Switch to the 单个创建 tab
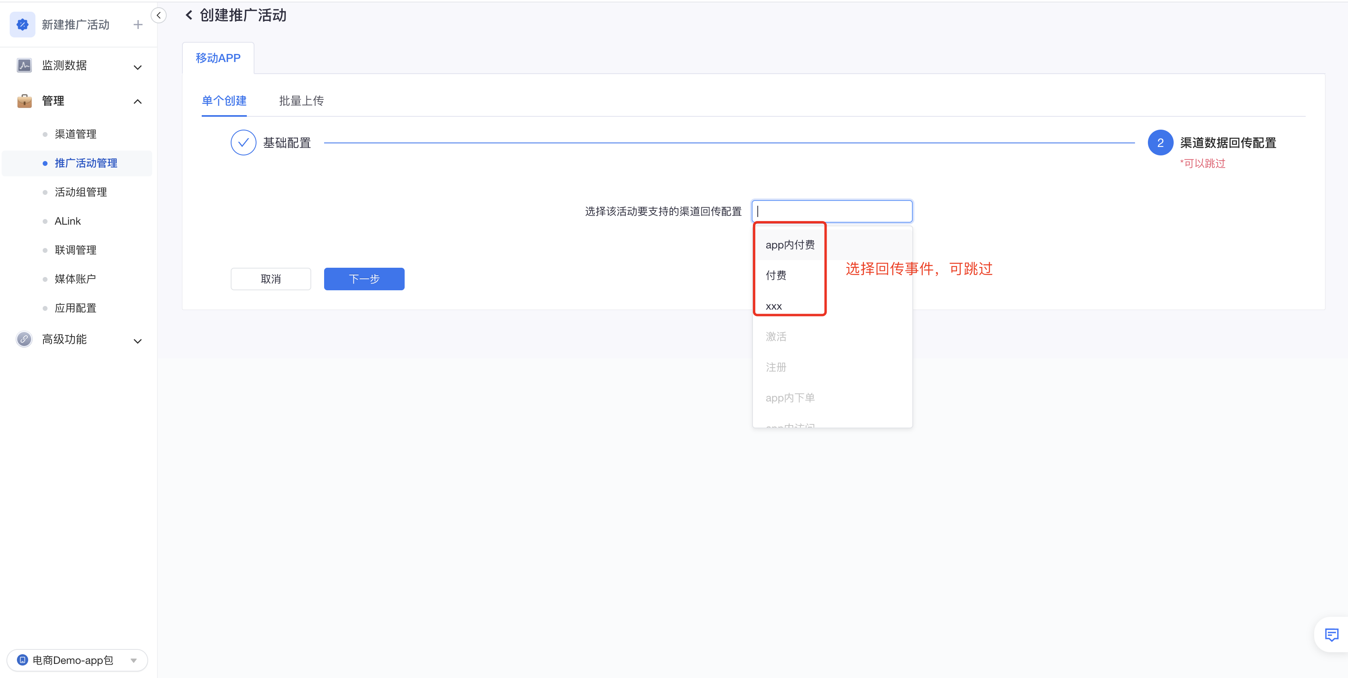Viewport: 1348px width, 678px height. click(224, 100)
